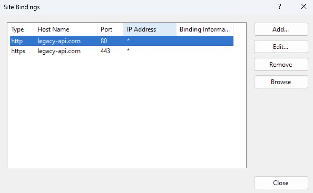This screenshot has width=313, height=193.
Task: Click port 80 cell
Action: [x=104, y=41]
